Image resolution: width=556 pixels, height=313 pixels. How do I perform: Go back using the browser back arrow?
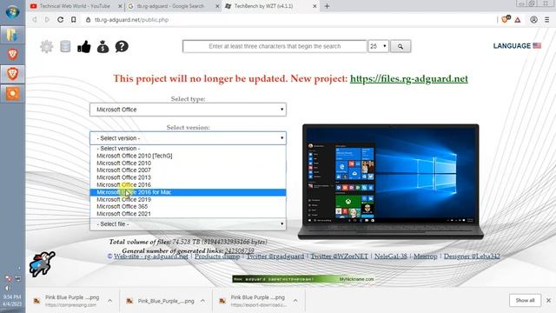coord(35,20)
